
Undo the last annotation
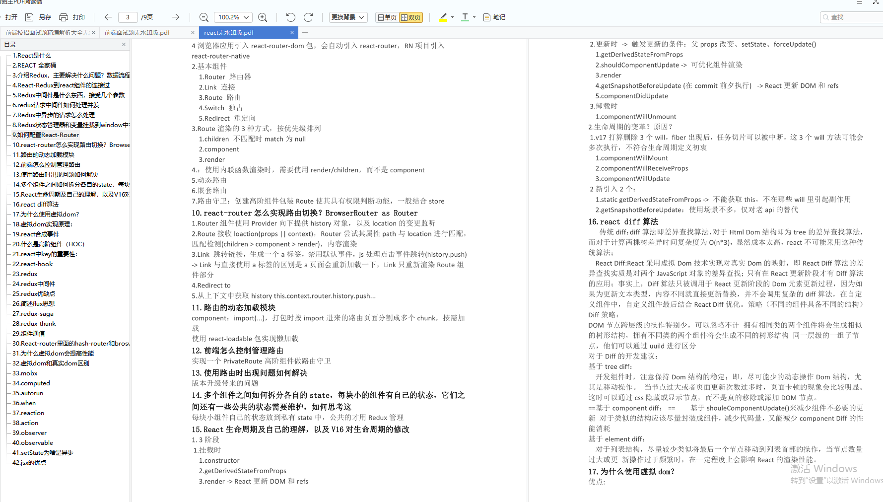290,17
